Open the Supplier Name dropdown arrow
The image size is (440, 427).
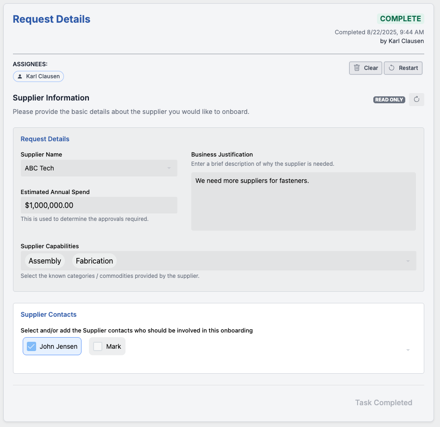click(169, 168)
